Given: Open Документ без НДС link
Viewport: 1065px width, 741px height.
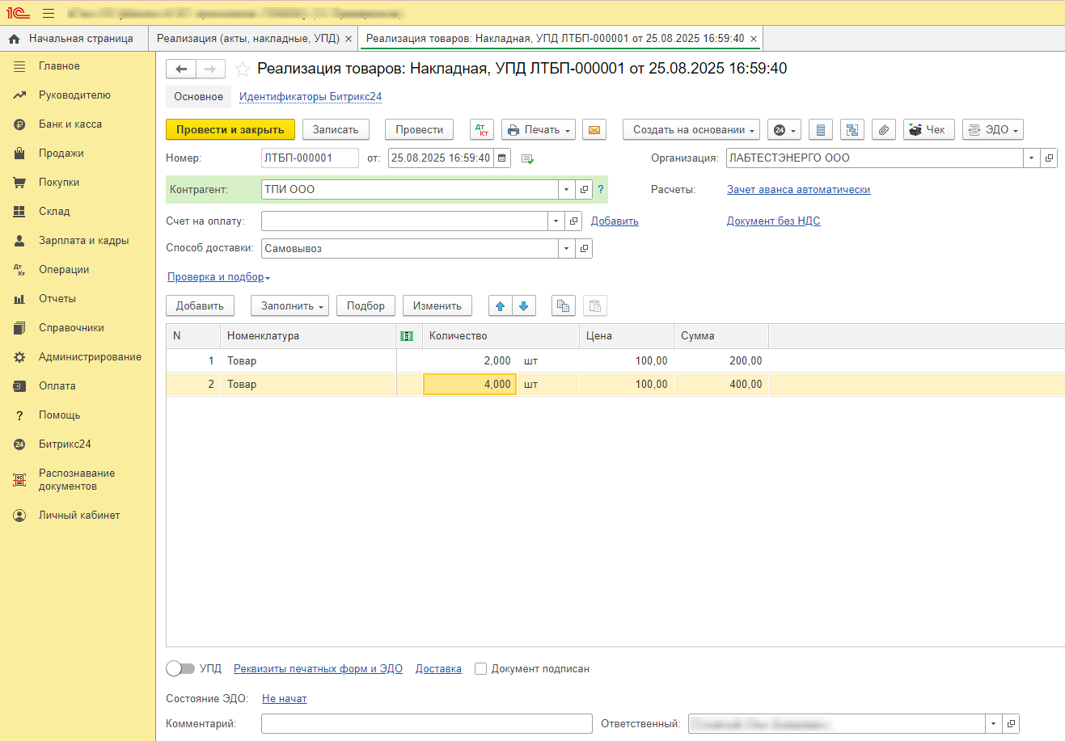Looking at the screenshot, I should 773,221.
